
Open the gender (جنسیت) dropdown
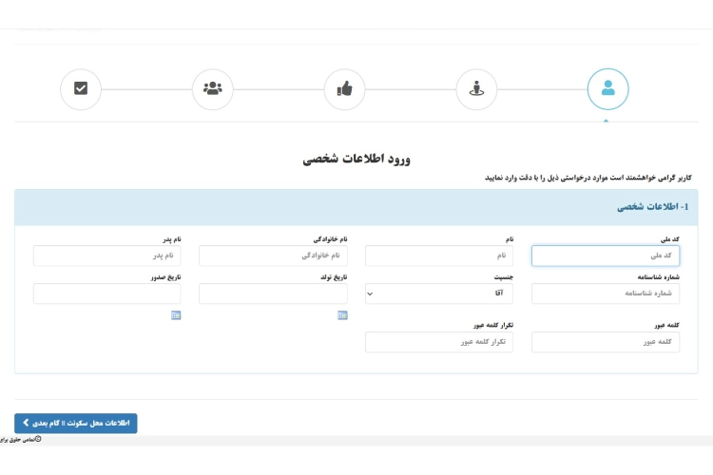(x=439, y=294)
